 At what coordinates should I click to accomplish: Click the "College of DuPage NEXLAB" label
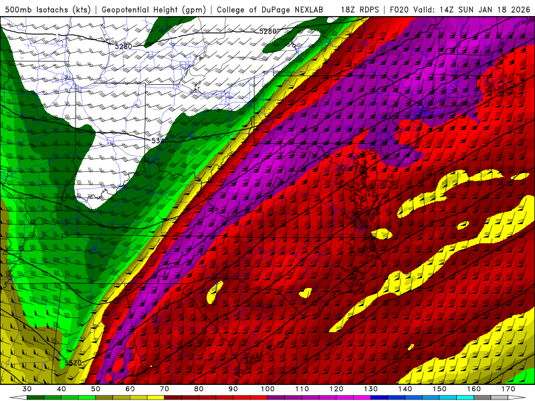click(x=270, y=9)
